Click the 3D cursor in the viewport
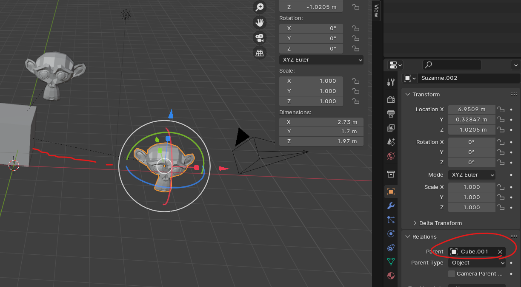Viewport: 521px width, 287px height. pyautogui.click(x=14, y=165)
